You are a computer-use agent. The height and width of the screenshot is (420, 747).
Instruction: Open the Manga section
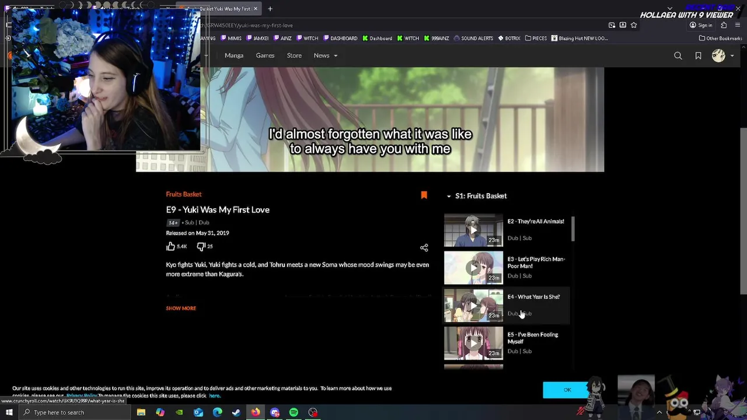point(234,55)
